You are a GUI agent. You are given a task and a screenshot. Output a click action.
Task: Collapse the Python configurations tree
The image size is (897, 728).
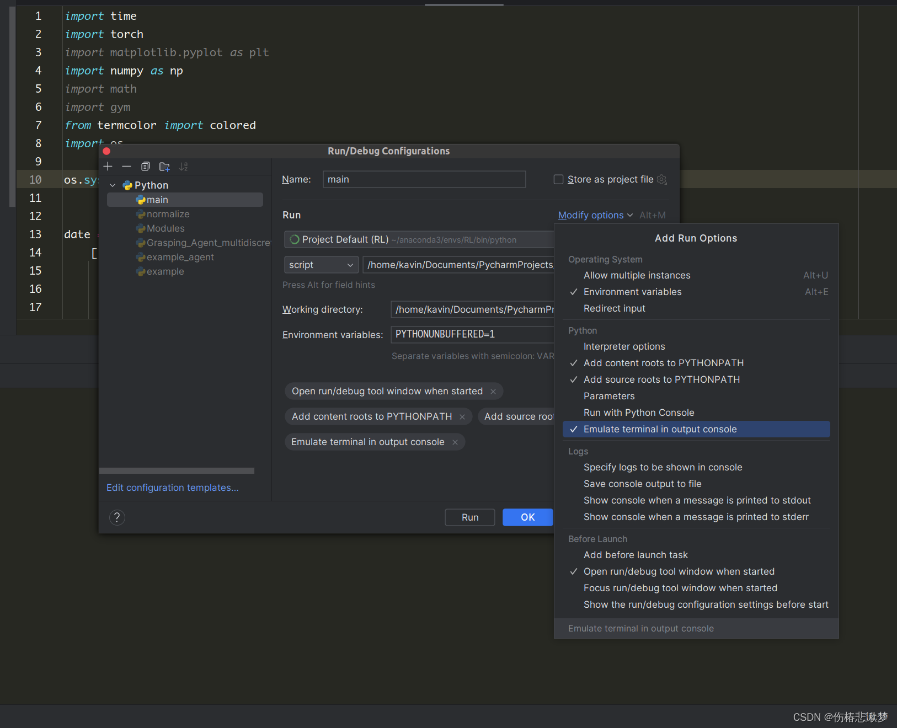[113, 185]
